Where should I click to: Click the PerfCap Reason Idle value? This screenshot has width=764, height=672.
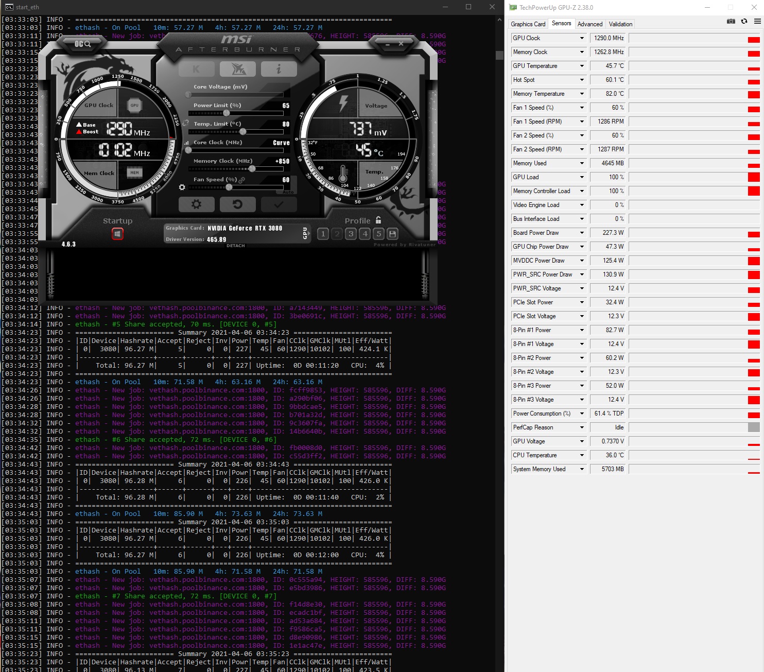(609, 427)
